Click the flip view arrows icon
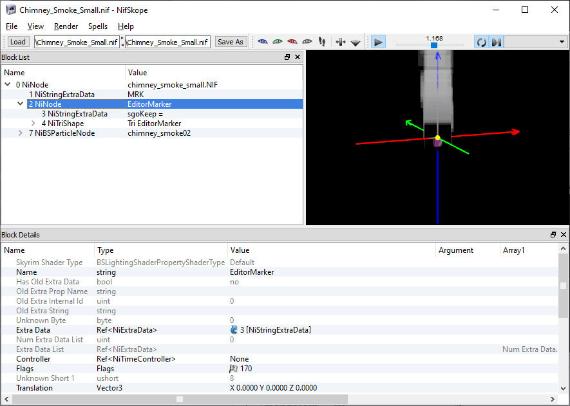Screen dimensions: 570x406 341,42
